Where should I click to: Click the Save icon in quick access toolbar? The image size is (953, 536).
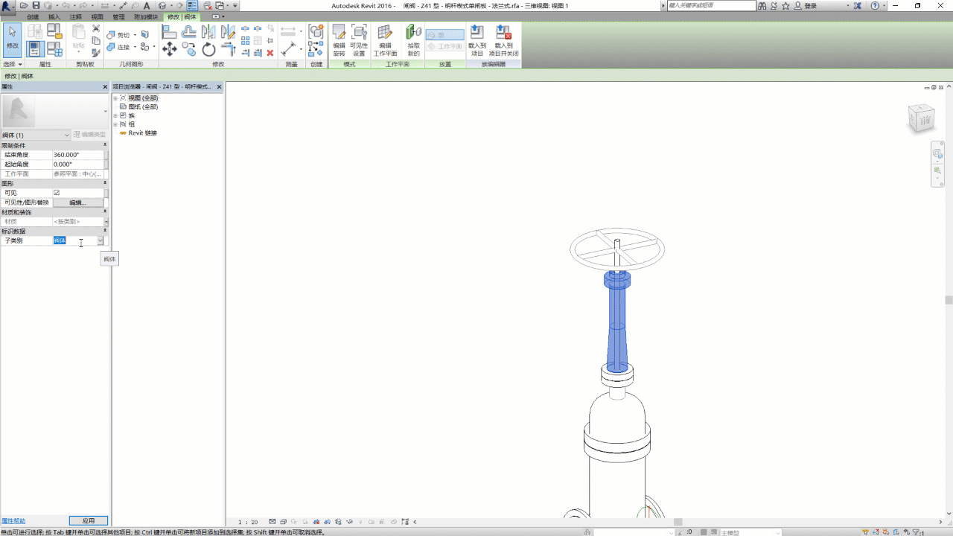tap(36, 6)
